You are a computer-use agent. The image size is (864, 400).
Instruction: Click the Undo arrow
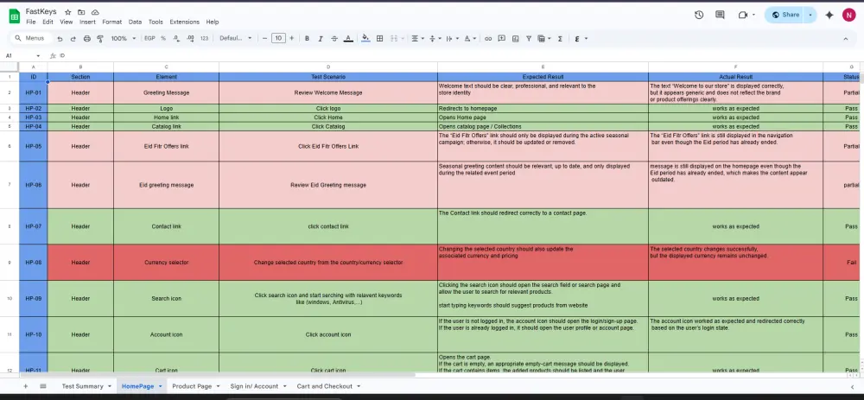60,39
